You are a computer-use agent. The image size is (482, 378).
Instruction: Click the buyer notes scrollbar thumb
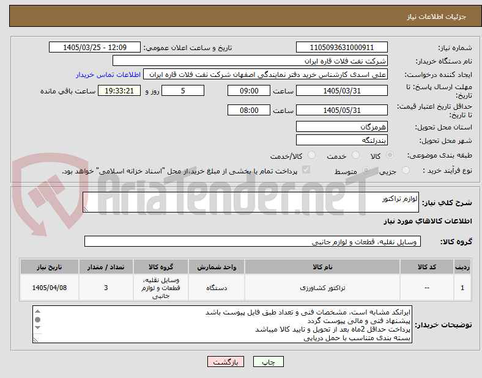tap(37, 320)
